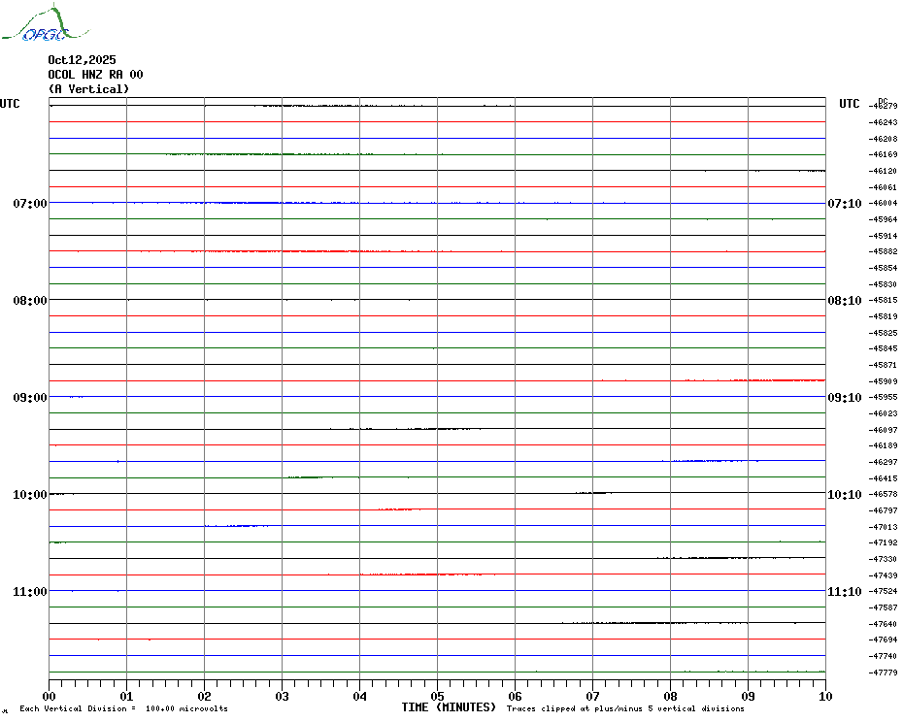This screenshot has height=722, width=903.
Task: Click the Traces clipped footer note
Action: 625,709
